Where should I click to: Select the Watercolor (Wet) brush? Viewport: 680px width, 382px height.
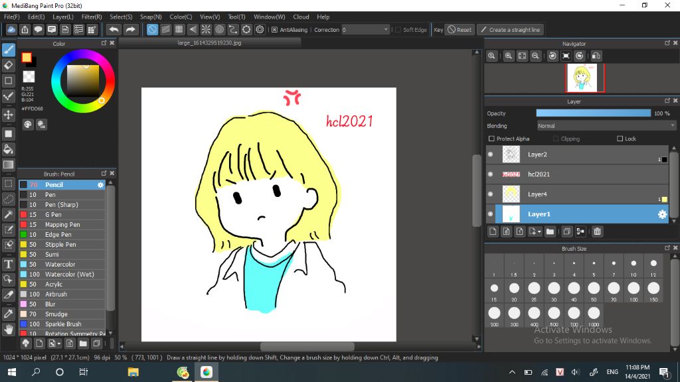point(62,274)
